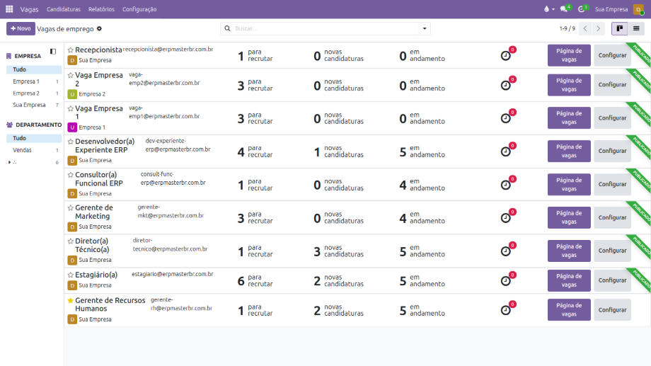Open the debug droplet dropdown
Image resolution: width=651 pixels, height=366 pixels.
548,9
